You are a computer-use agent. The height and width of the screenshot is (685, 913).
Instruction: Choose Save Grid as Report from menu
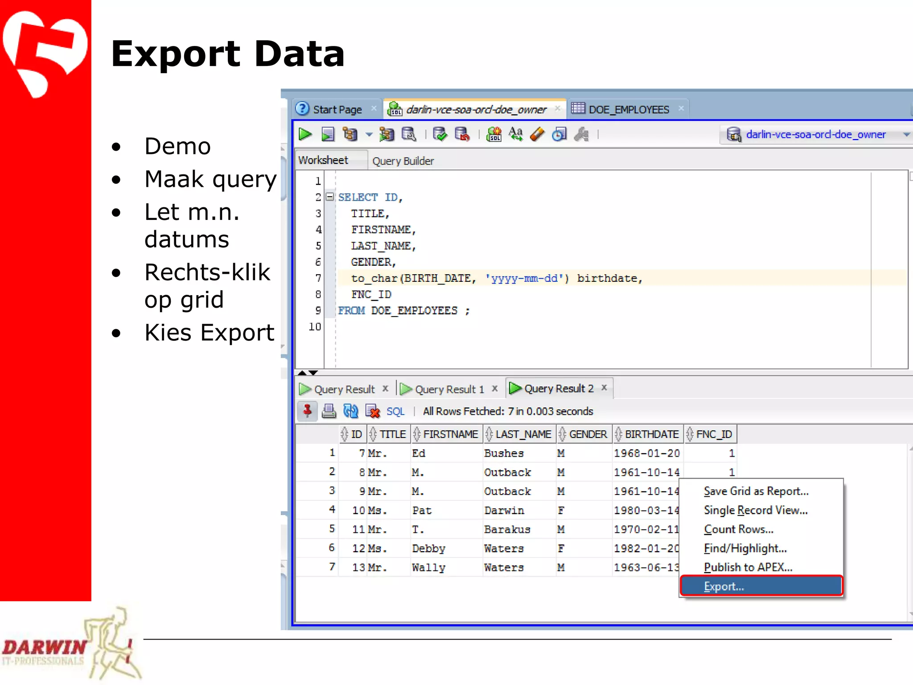pyautogui.click(x=761, y=491)
